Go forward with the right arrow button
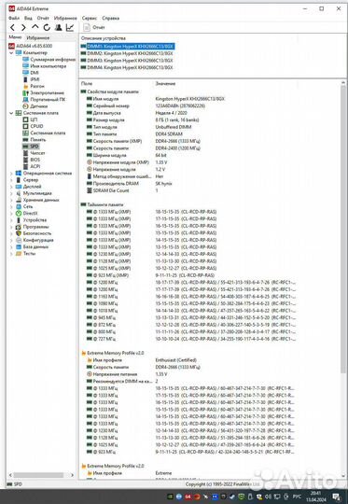This screenshot has height=504, width=348. click(23, 28)
